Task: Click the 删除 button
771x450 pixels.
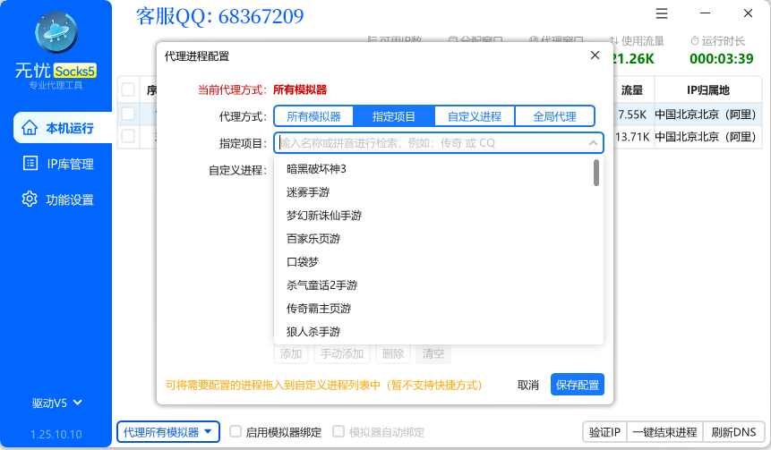Action: click(393, 353)
